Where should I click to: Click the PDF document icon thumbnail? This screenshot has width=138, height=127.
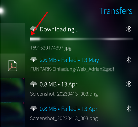13,66
